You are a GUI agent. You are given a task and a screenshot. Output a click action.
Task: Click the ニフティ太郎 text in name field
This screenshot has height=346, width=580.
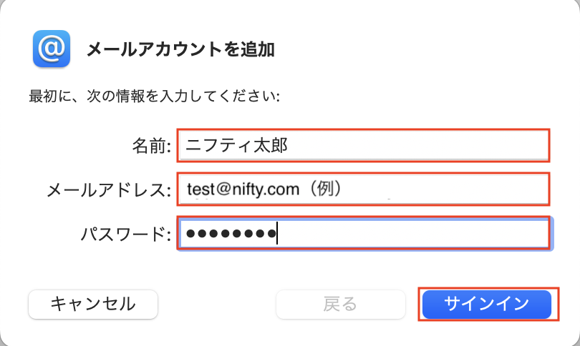[241, 146]
